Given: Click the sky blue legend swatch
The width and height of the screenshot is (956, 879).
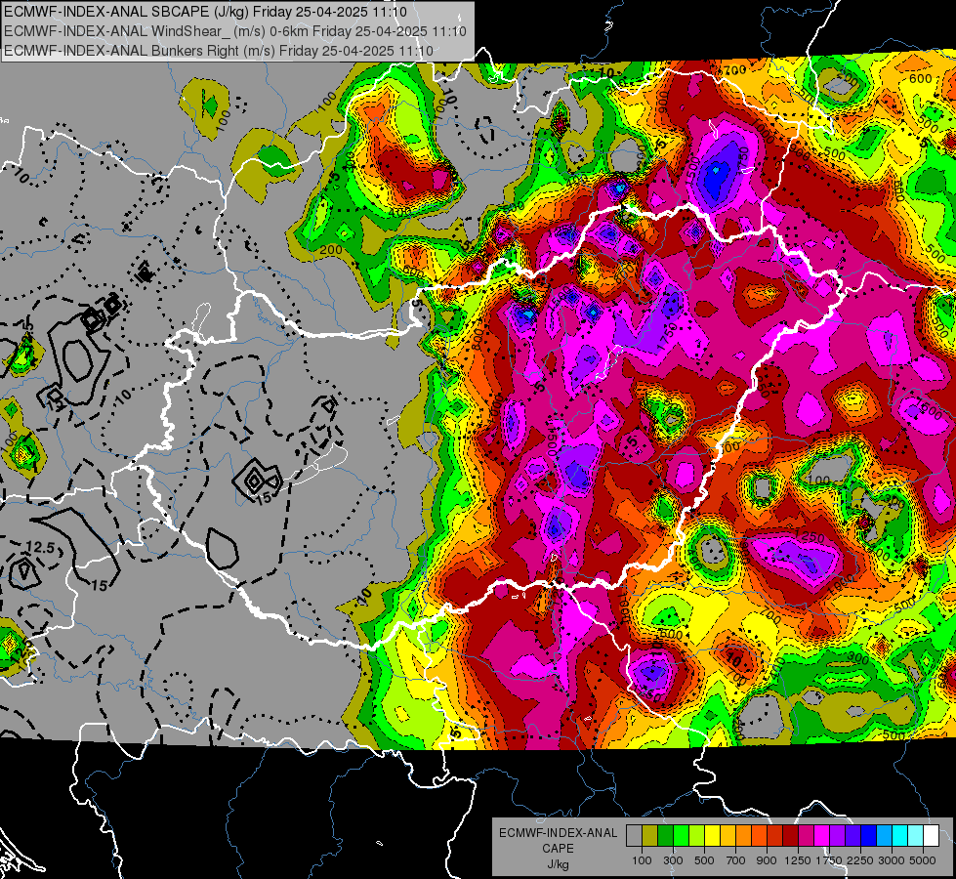Looking at the screenshot, I should [884, 836].
